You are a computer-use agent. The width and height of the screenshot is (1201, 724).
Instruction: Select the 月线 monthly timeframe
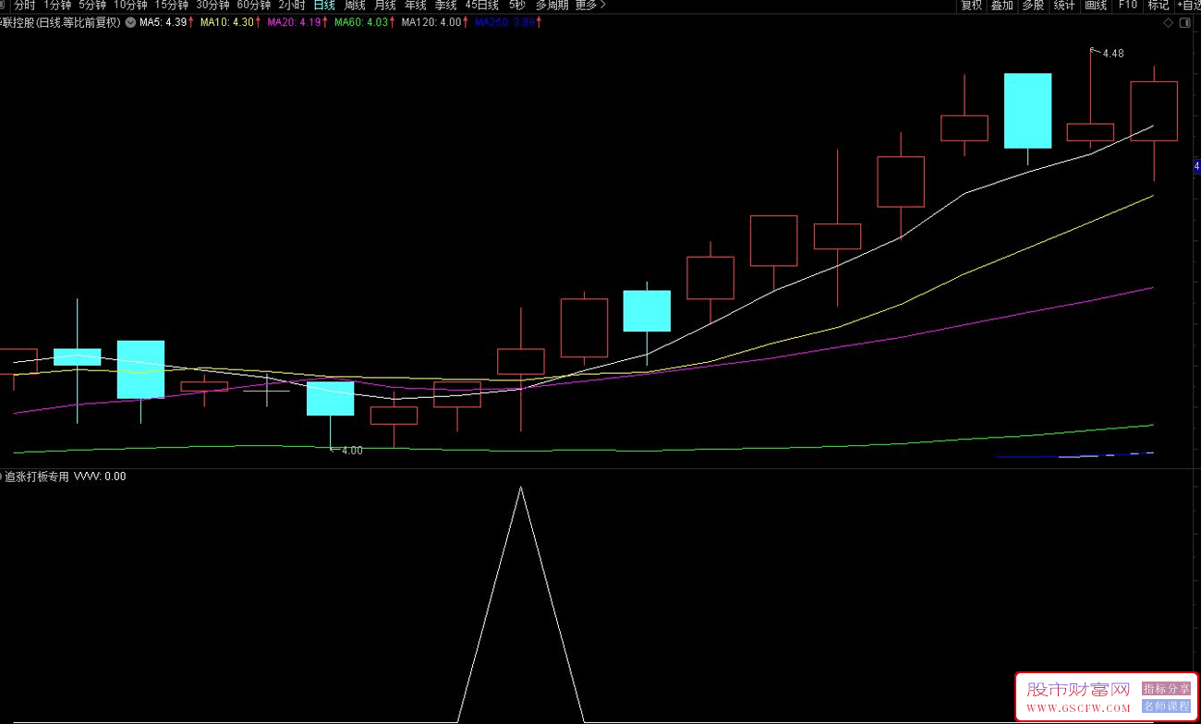tap(385, 6)
